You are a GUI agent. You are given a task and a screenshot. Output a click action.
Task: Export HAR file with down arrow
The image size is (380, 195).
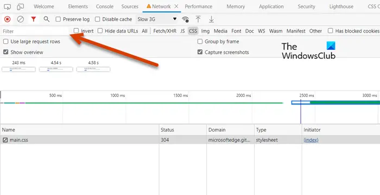(211, 19)
